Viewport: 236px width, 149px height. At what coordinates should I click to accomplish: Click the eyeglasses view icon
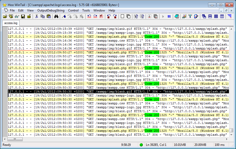tap(17, 16)
